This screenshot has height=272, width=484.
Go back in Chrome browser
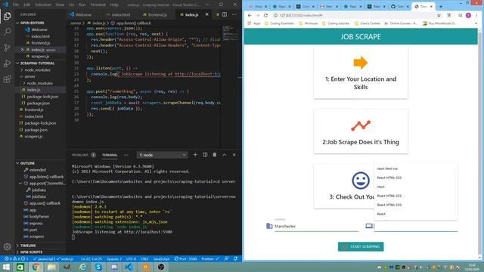tap(250, 15)
